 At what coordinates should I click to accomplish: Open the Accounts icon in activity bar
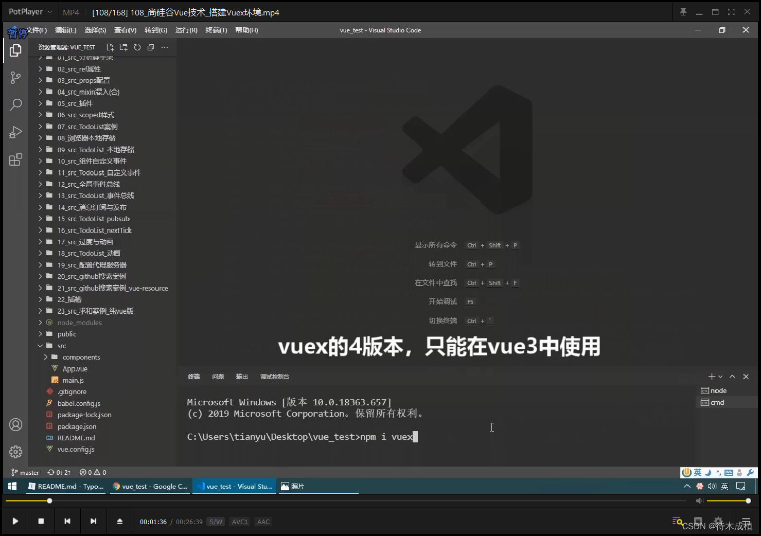point(16,425)
